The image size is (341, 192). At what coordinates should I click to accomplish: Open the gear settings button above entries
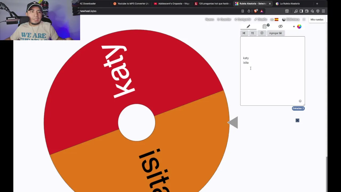click(x=262, y=33)
